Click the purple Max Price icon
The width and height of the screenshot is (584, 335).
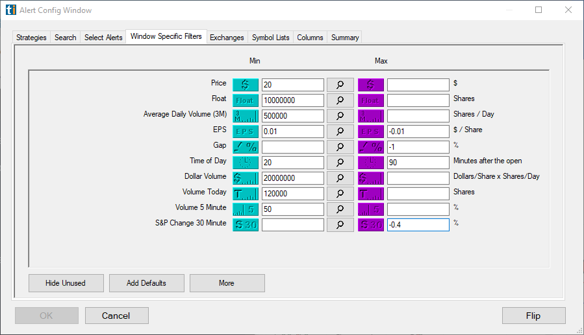pos(370,85)
